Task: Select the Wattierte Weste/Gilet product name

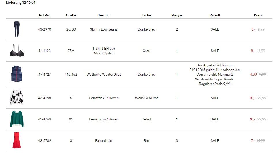Action: [x=103, y=75]
